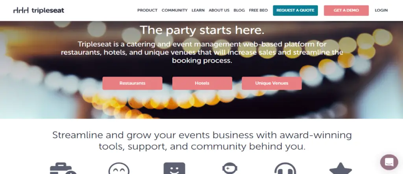The image size is (403, 174).
Task: Click the Tripleseat logo
Action: (39, 10)
